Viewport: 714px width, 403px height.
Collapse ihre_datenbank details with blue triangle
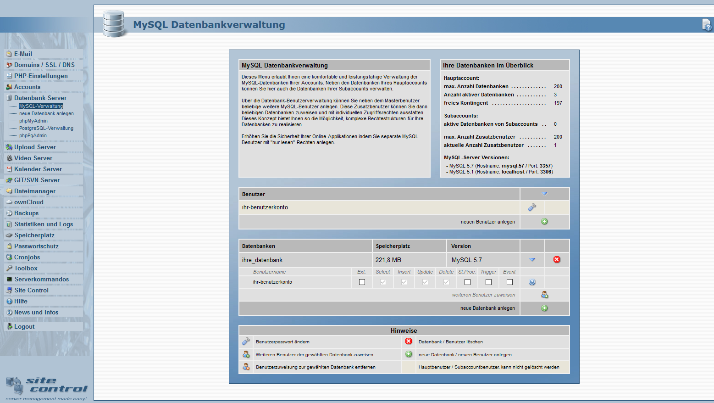click(532, 260)
